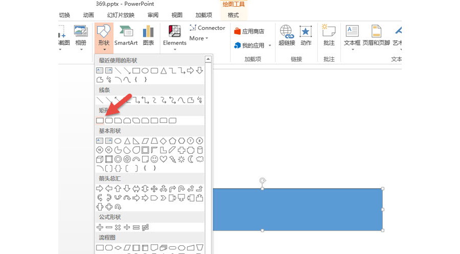Insert a chart with 图表 button
This screenshot has width=460, height=254.
[x=148, y=36]
